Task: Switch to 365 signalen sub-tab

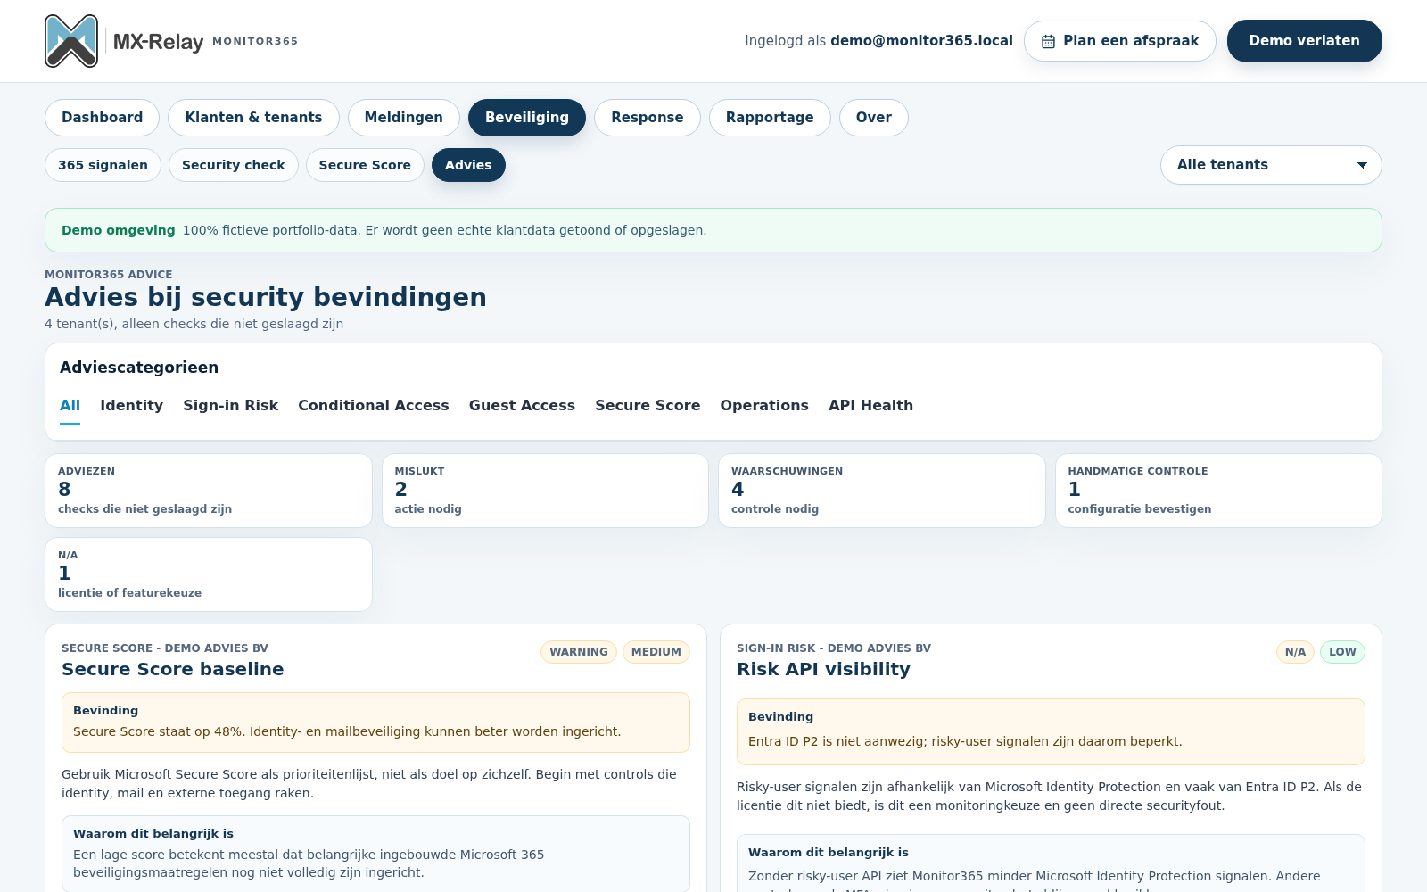Action: click(103, 165)
